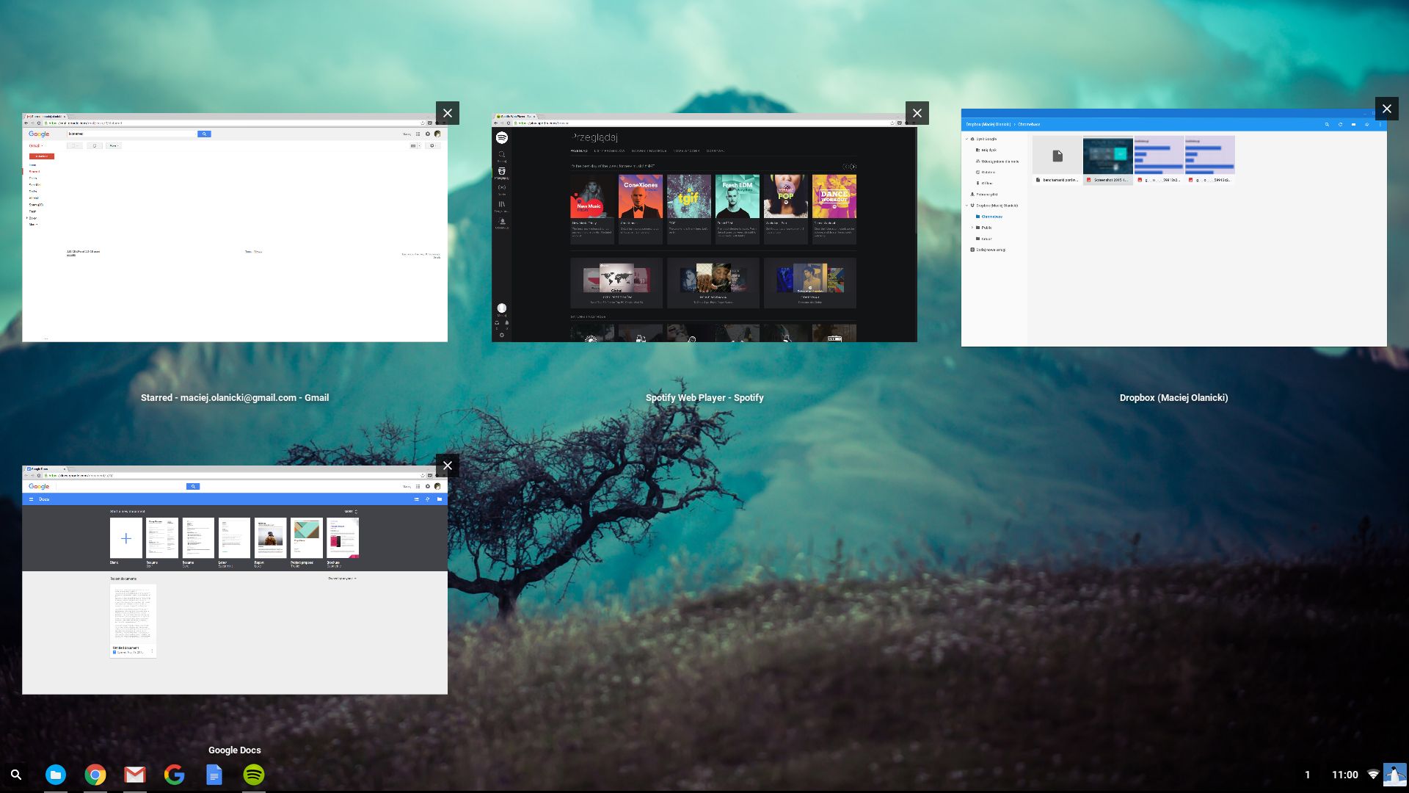Open Gmail's settings gear menu
1409x793 pixels.
(x=431, y=145)
